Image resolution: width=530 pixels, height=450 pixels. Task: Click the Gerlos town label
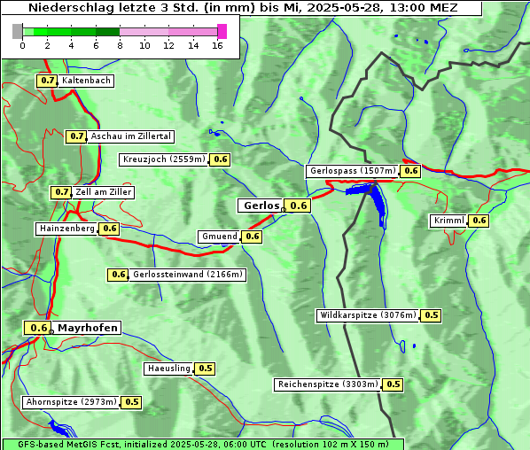pyautogui.click(x=261, y=206)
